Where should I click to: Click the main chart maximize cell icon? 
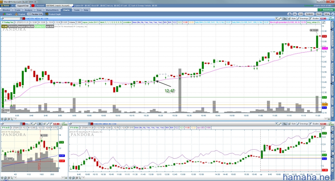pos(324,22)
